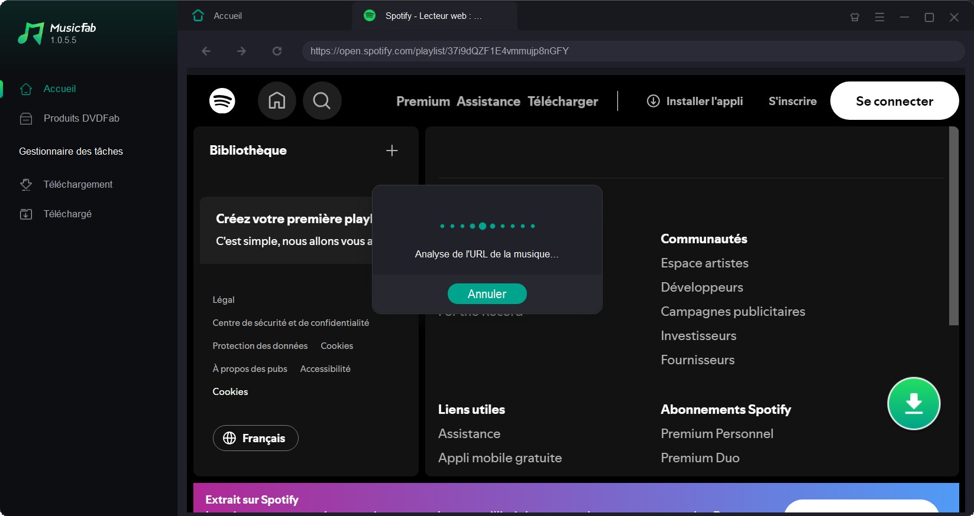Open the Développeurs link
The image size is (974, 516).
[x=702, y=288]
